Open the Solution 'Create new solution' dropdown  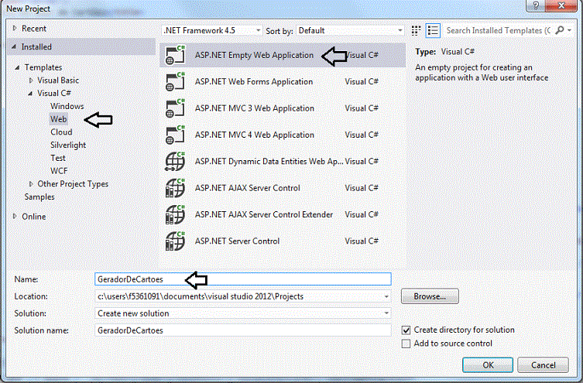[x=243, y=313]
